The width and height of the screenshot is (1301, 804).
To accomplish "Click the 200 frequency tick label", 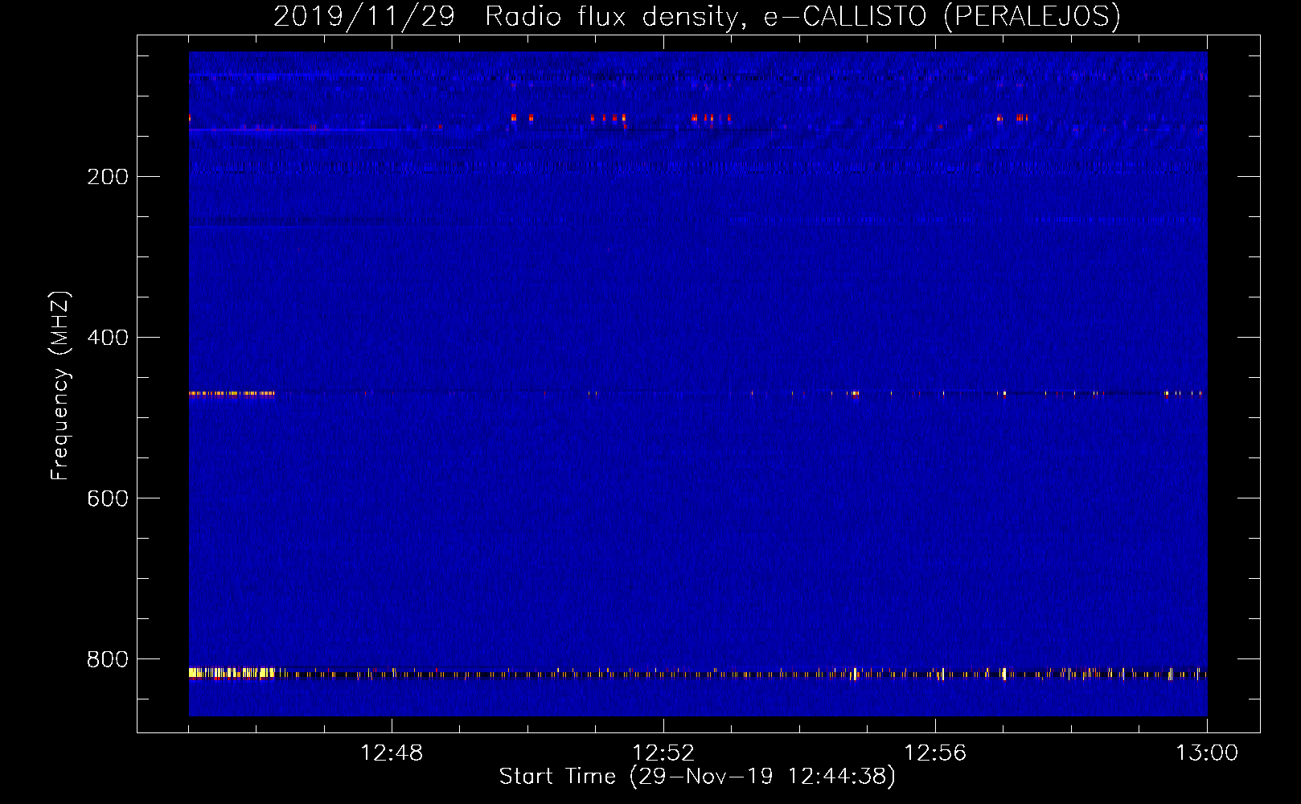I will tap(108, 177).
